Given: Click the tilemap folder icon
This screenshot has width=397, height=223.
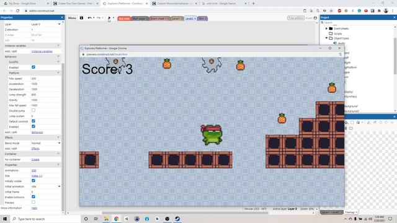Looking at the screenshot, I should click(x=351, y=128).
